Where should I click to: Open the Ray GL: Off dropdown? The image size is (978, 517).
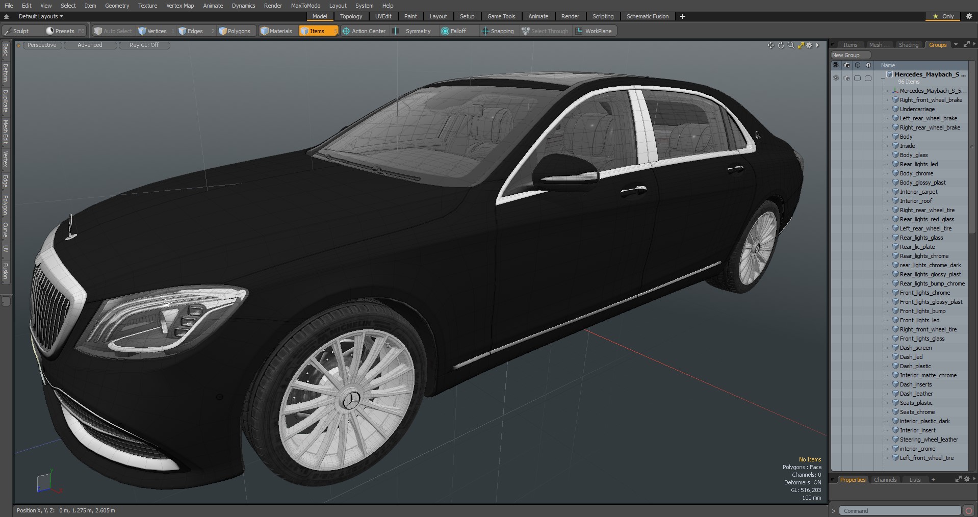[x=144, y=45]
